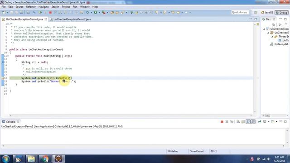The image size is (290, 163).
Task: Click Remove All Terminated icon in Debug view
Action: pyautogui.click(x=274, y=24)
